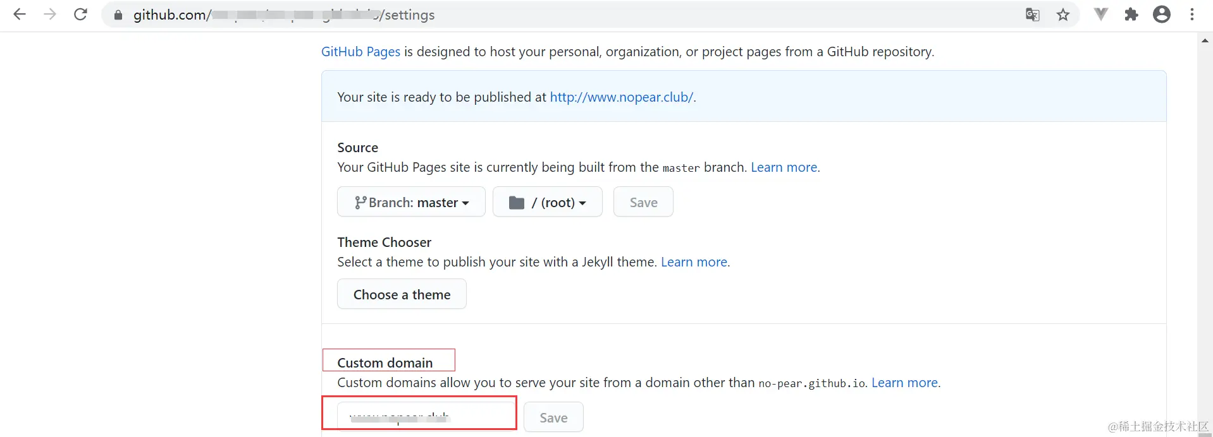Click the custom domain text field
Viewport: 1213px width, 437px height.
426,417
